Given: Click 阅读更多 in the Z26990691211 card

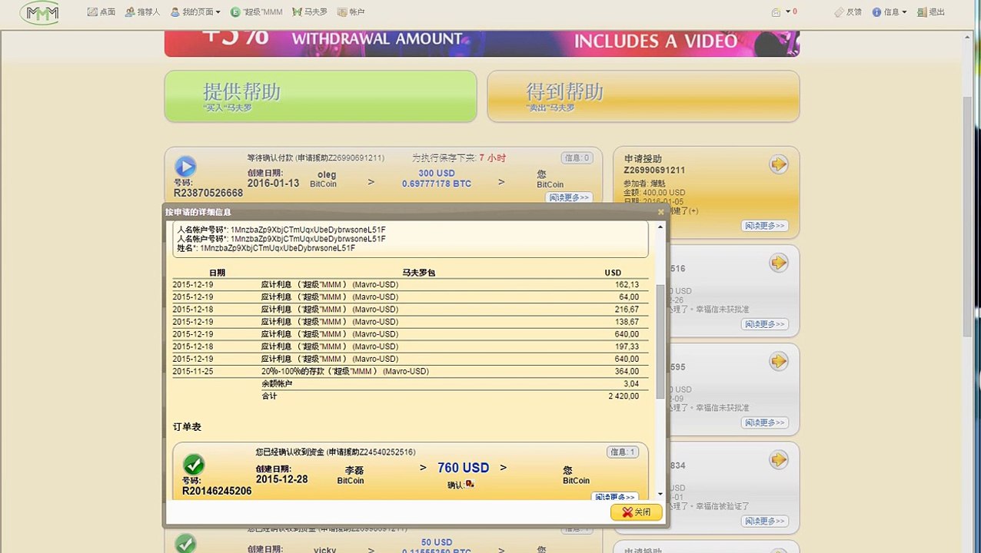Looking at the screenshot, I should tap(765, 226).
